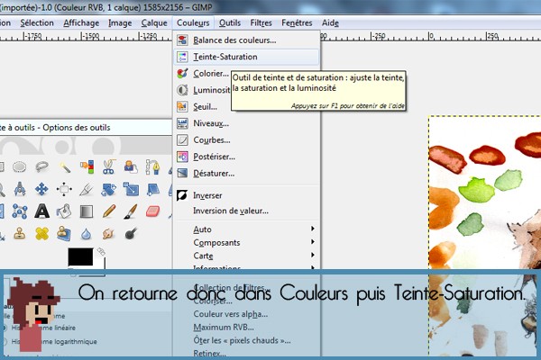Choose Couleur vers alpha... entry

coord(247,314)
